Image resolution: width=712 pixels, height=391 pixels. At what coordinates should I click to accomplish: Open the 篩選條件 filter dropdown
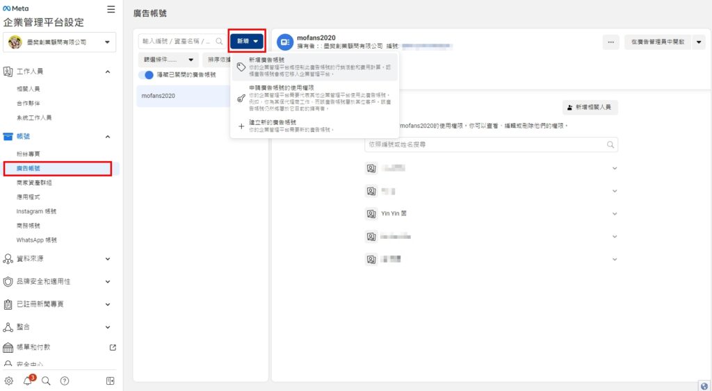168,60
